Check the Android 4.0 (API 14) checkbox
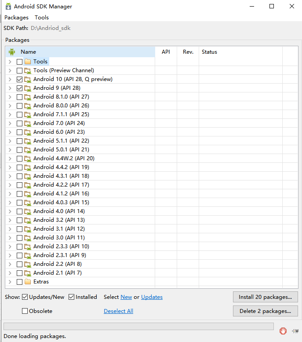Image resolution: width=302 pixels, height=342 pixels. click(19, 211)
